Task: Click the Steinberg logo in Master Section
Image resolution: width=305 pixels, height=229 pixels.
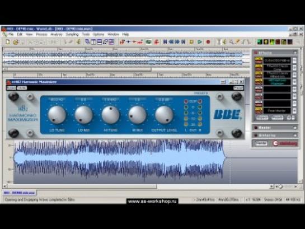Action: pos(285,143)
